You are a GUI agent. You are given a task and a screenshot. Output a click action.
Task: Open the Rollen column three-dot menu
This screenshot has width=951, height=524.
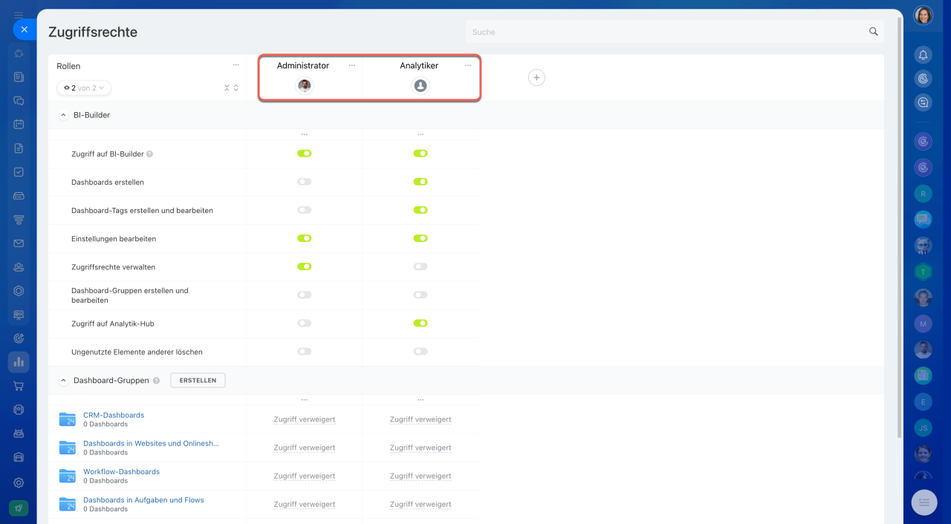pyautogui.click(x=236, y=65)
